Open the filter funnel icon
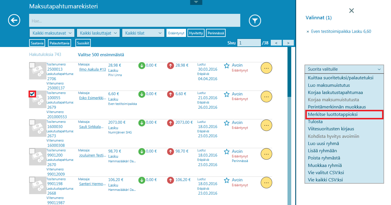Screen dimensions: 391x205 [x=255, y=20]
